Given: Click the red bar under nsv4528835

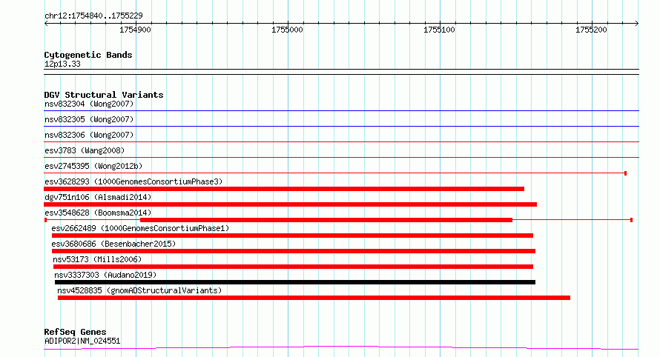Looking at the screenshot, I should click(x=314, y=298).
